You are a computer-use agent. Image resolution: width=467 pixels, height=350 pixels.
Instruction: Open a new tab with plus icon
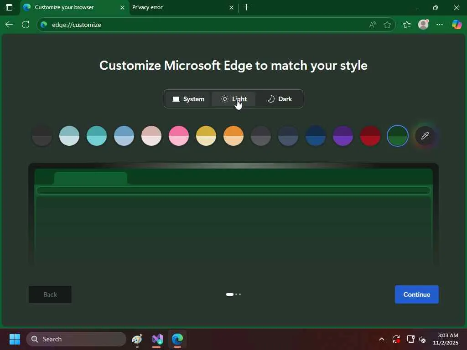click(246, 7)
